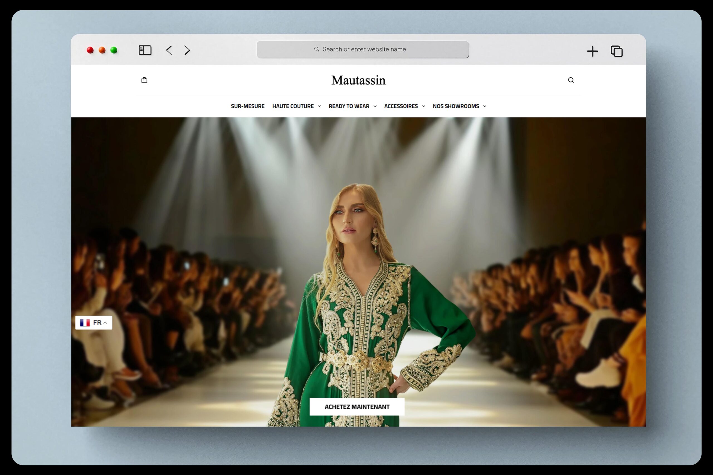Screen dimensions: 713x475
Task: Open a new tab with the plus icon
Action: 592,51
